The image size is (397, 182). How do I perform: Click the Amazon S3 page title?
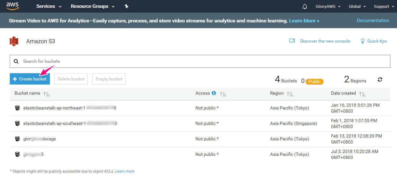coord(40,41)
